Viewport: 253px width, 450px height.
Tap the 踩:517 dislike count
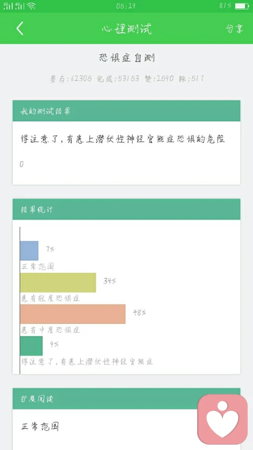(192, 79)
